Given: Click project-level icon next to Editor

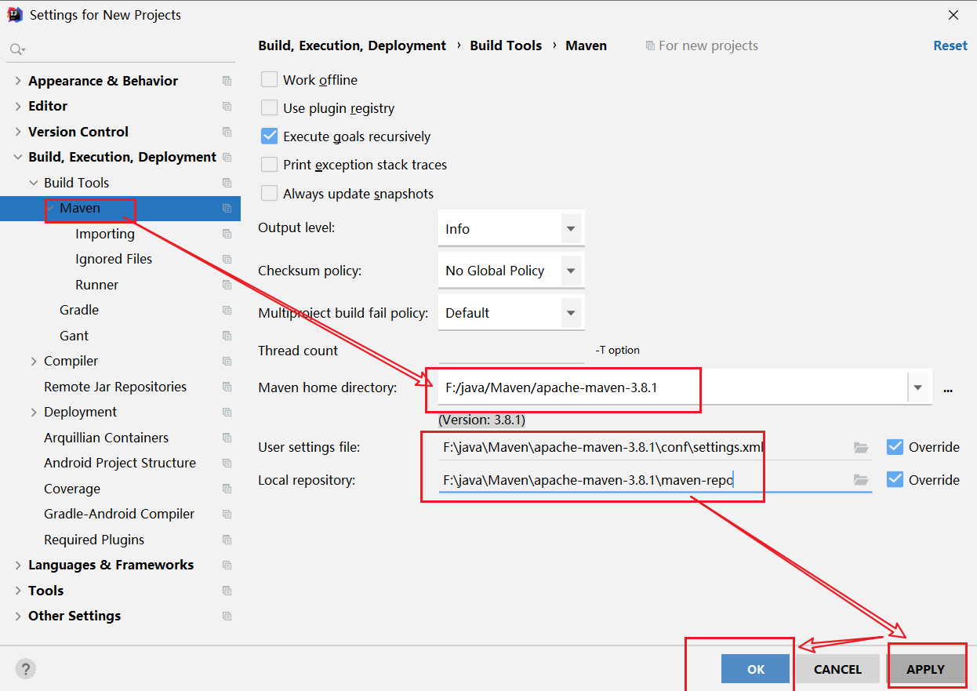Looking at the screenshot, I should tap(227, 107).
